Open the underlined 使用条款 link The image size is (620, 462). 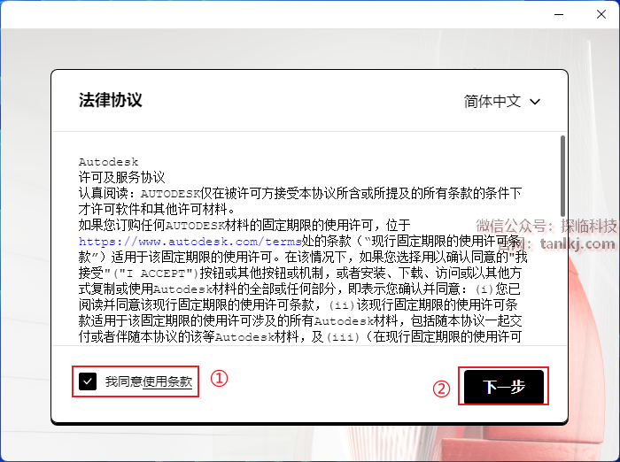[167, 381]
